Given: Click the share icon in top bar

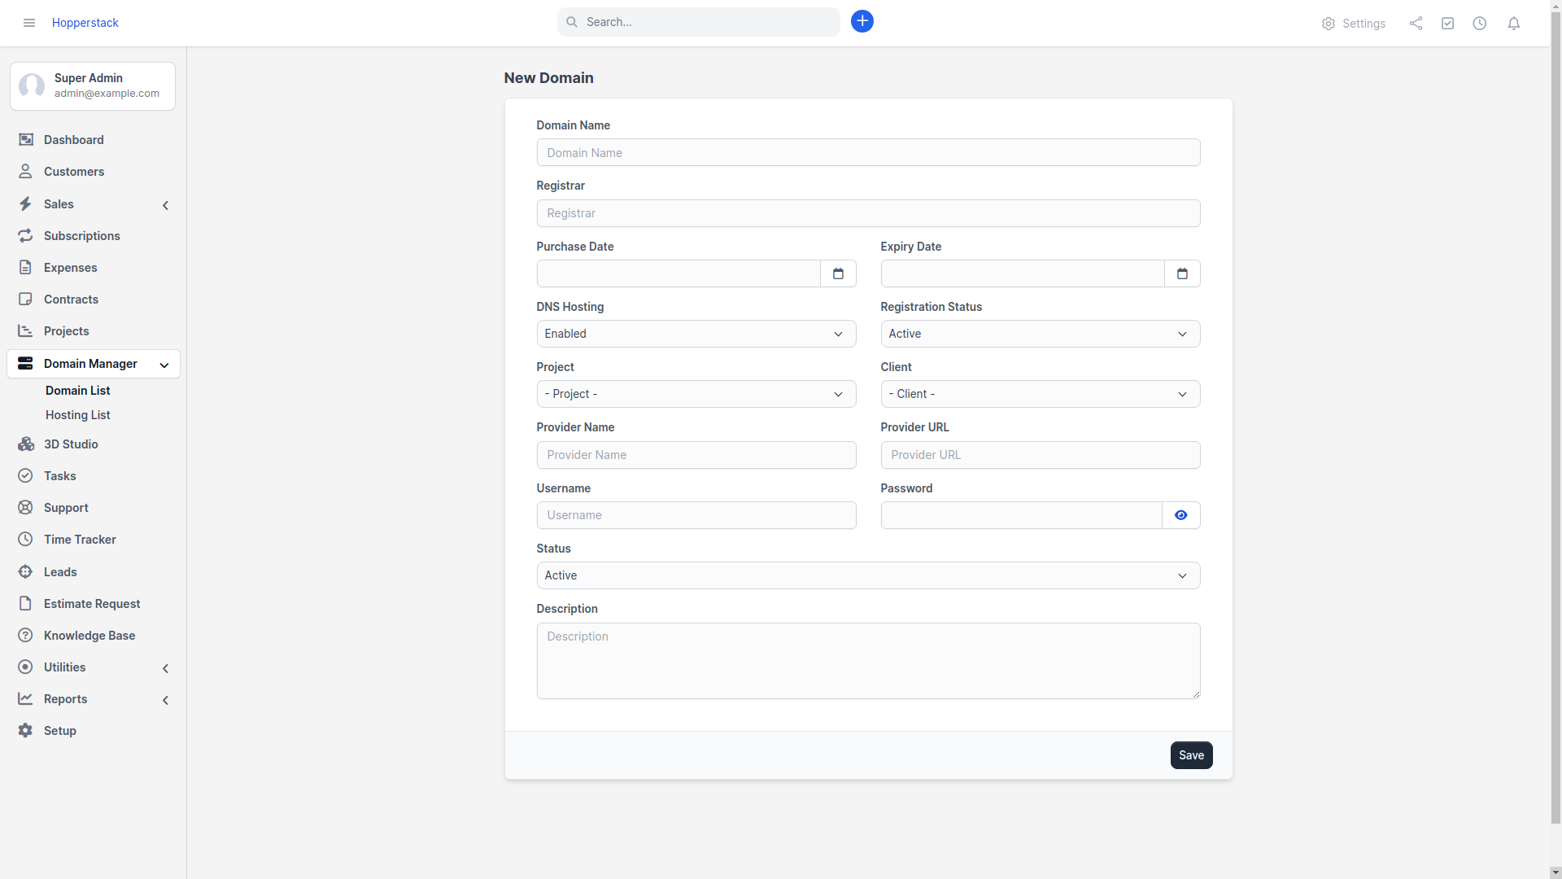Looking at the screenshot, I should click(x=1416, y=23).
